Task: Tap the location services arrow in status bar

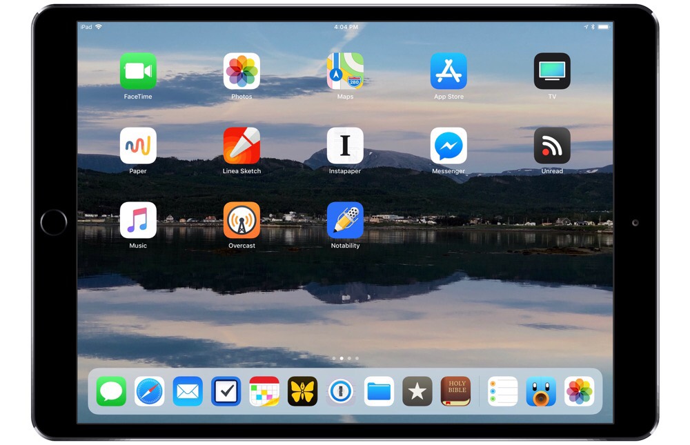Action: click(x=586, y=27)
